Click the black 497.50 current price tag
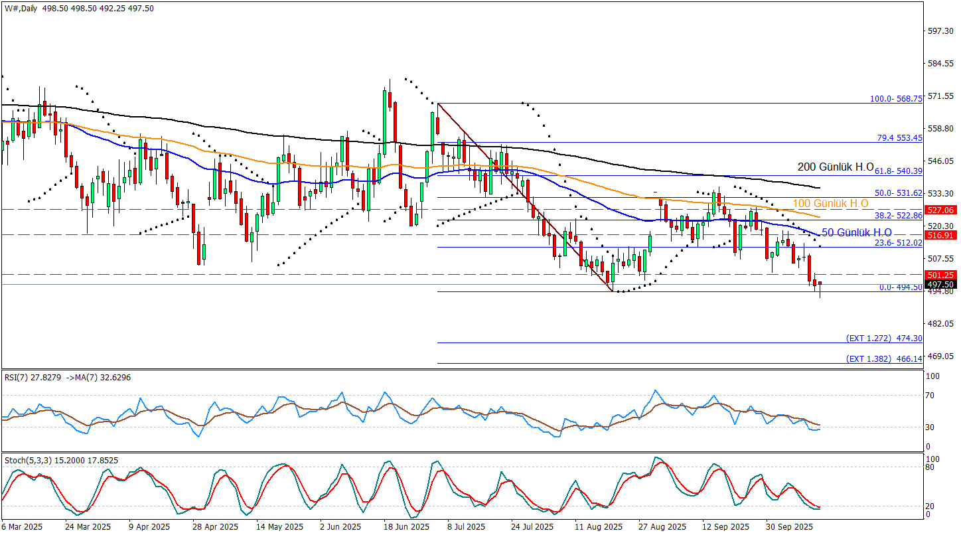961x535 pixels. point(941,284)
